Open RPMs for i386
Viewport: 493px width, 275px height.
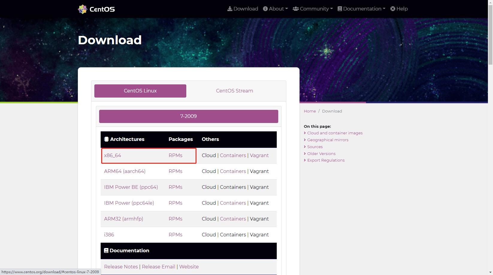click(176, 235)
